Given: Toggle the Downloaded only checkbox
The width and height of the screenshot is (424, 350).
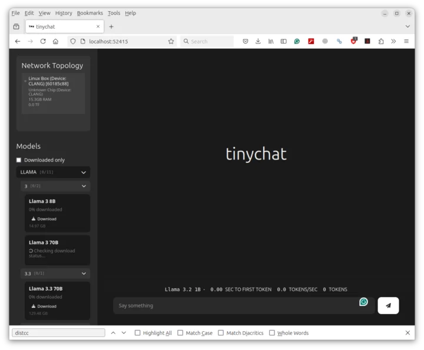Looking at the screenshot, I should [19, 160].
